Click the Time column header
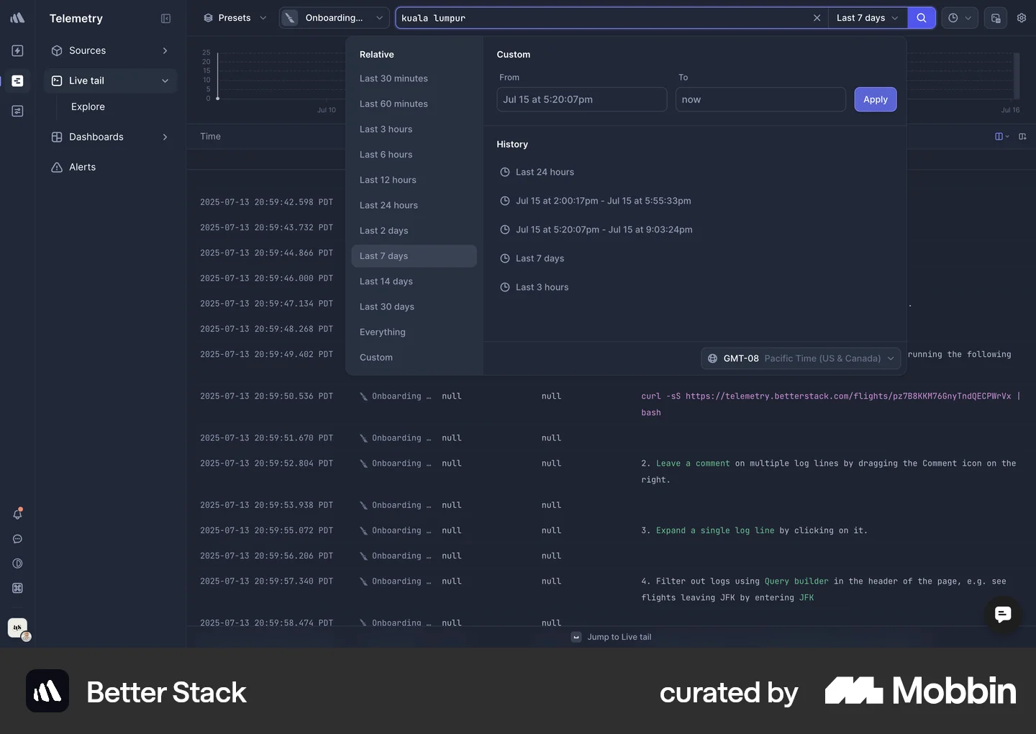Image resolution: width=1036 pixels, height=734 pixels. (210, 137)
